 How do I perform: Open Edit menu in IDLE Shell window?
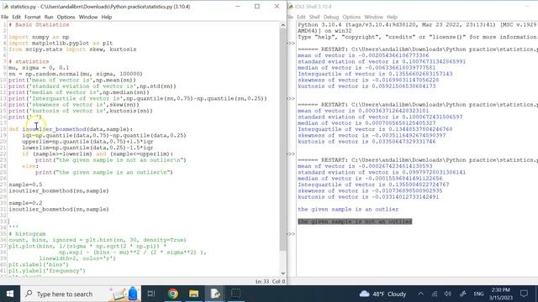pos(301,17)
